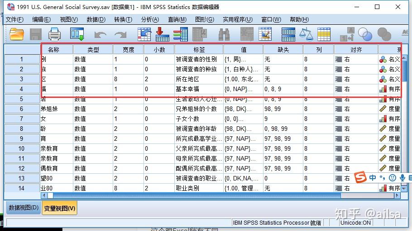This screenshot has width=412, height=231.
Task: Click the horizontal scrollbar left arrow
Action: [x=44, y=195]
